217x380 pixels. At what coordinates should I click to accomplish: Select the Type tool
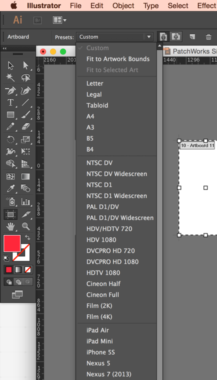tap(10, 102)
